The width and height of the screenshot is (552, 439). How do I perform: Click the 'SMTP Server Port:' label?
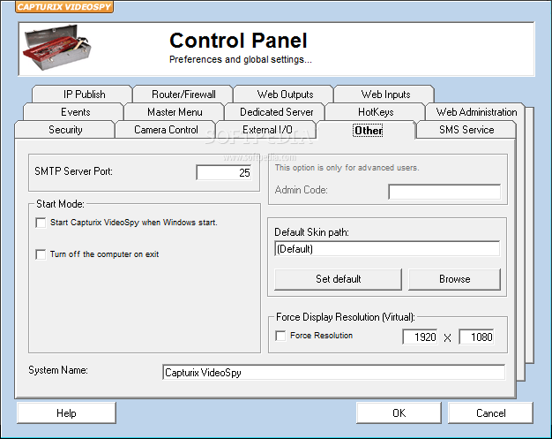point(73,171)
